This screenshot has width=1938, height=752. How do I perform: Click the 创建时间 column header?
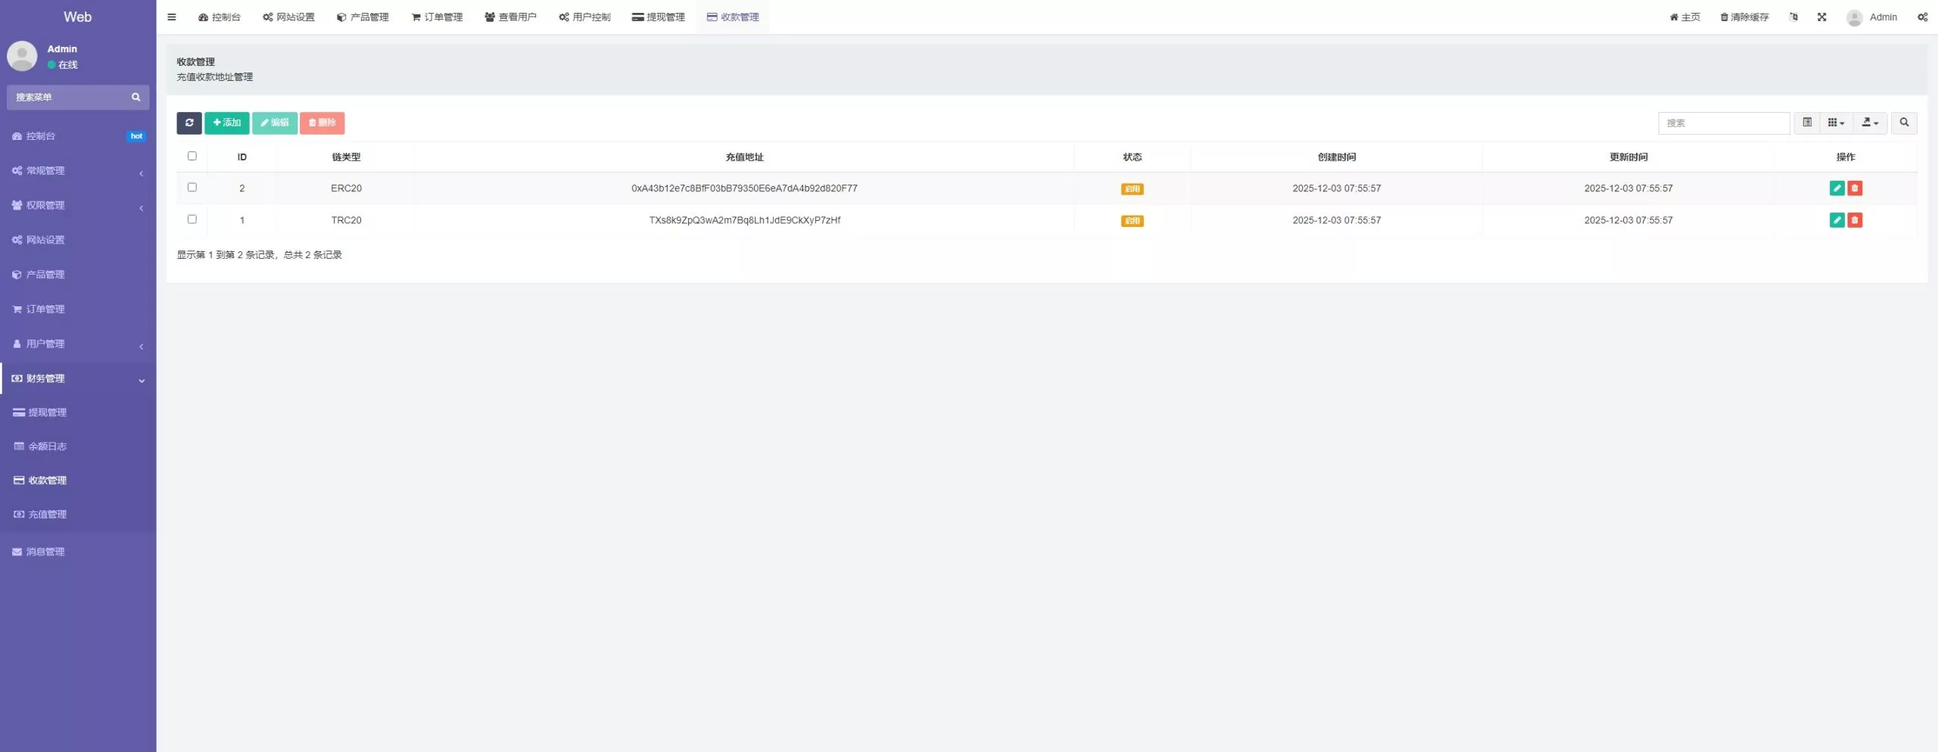coord(1336,157)
